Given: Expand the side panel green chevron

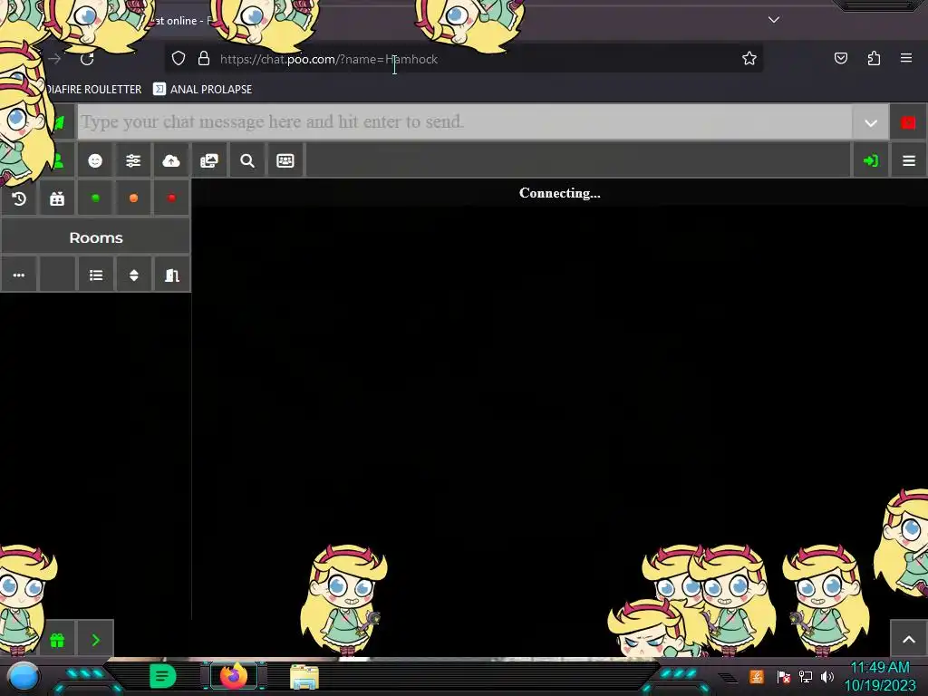Looking at the screenshot, I should pyautogui.click(x=95, y=641).
